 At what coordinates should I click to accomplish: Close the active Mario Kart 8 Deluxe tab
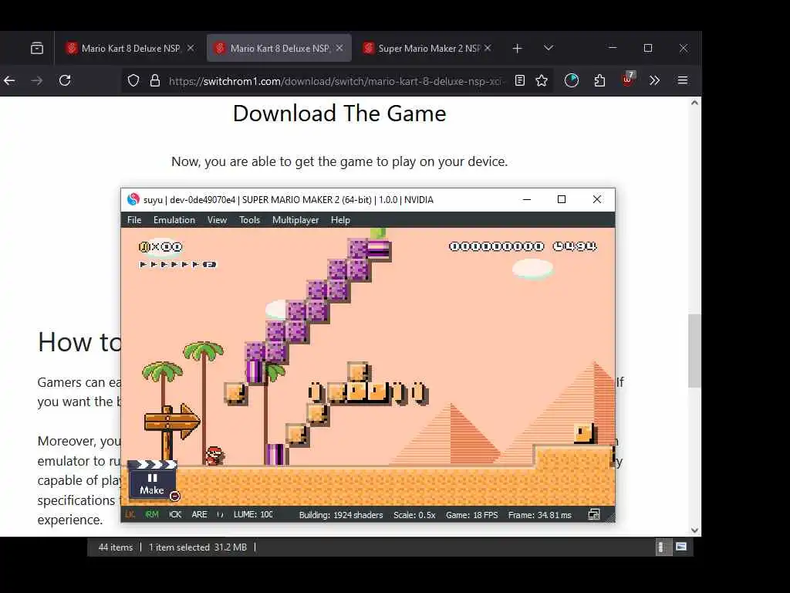tap(339, 48)
